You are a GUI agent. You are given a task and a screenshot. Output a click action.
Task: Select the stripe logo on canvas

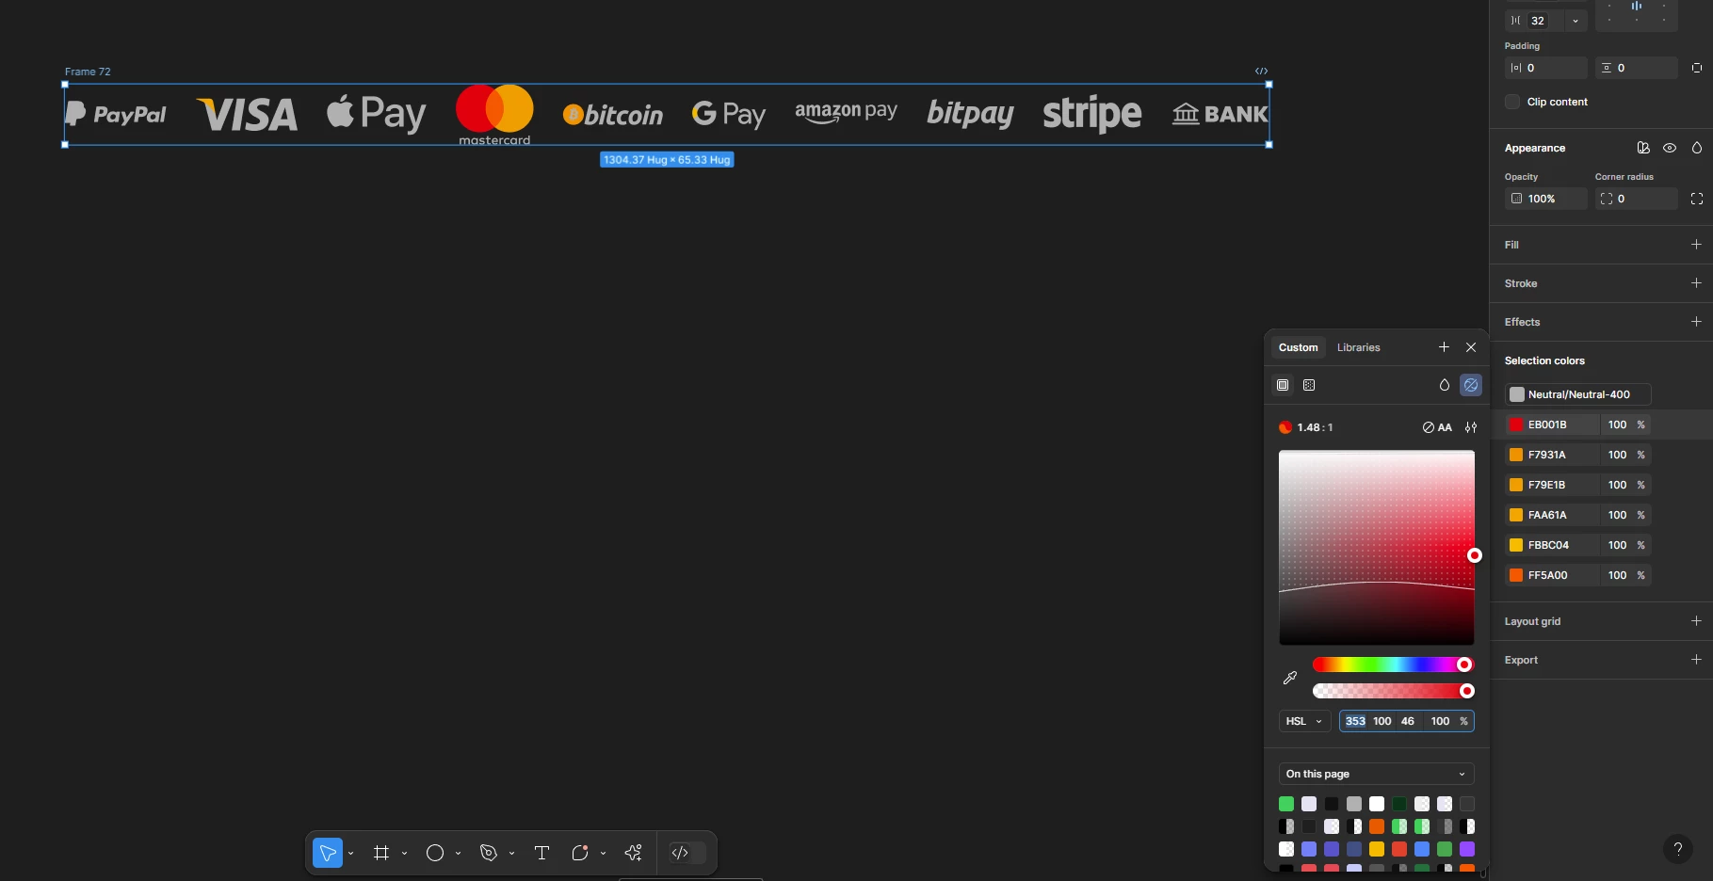tap(1091, 114)
